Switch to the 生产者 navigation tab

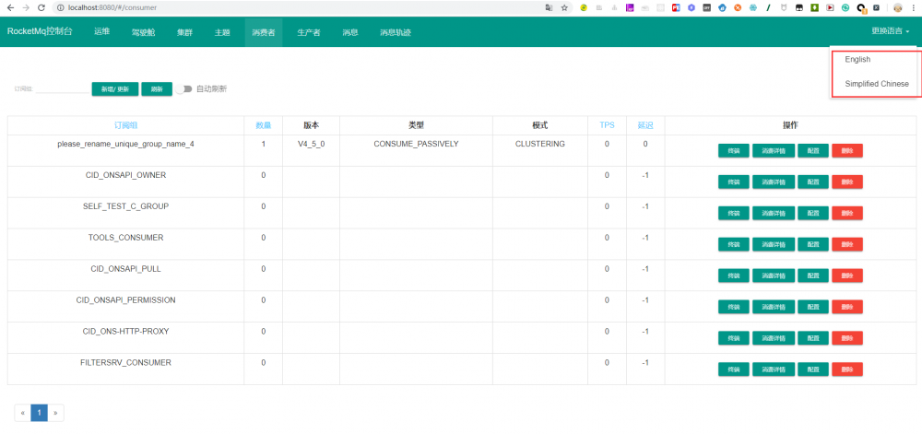click(308, 32)
